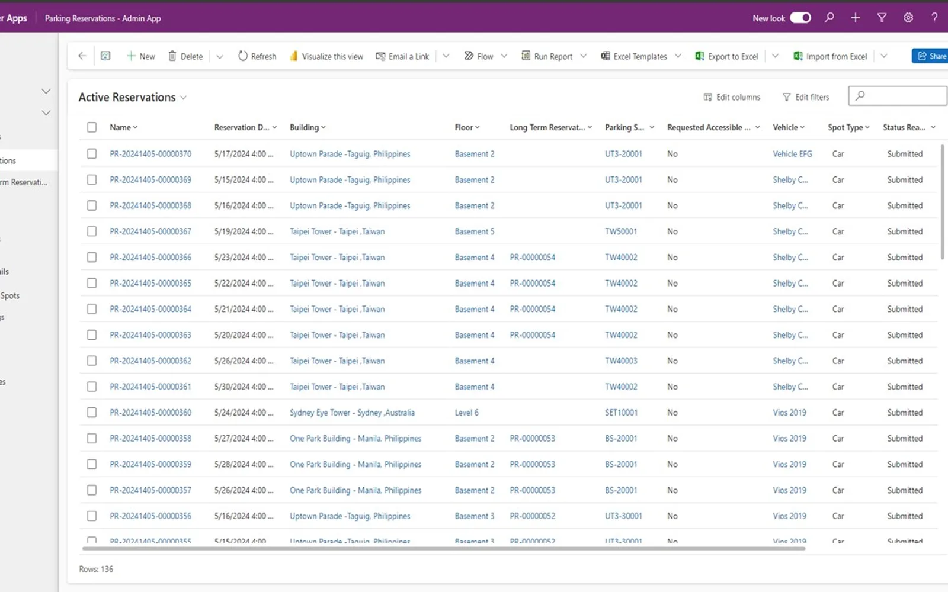The width and height of the screenshot is (948, 592).
Task: Open the Reservation D... column header menu
Action: point(245,127)
